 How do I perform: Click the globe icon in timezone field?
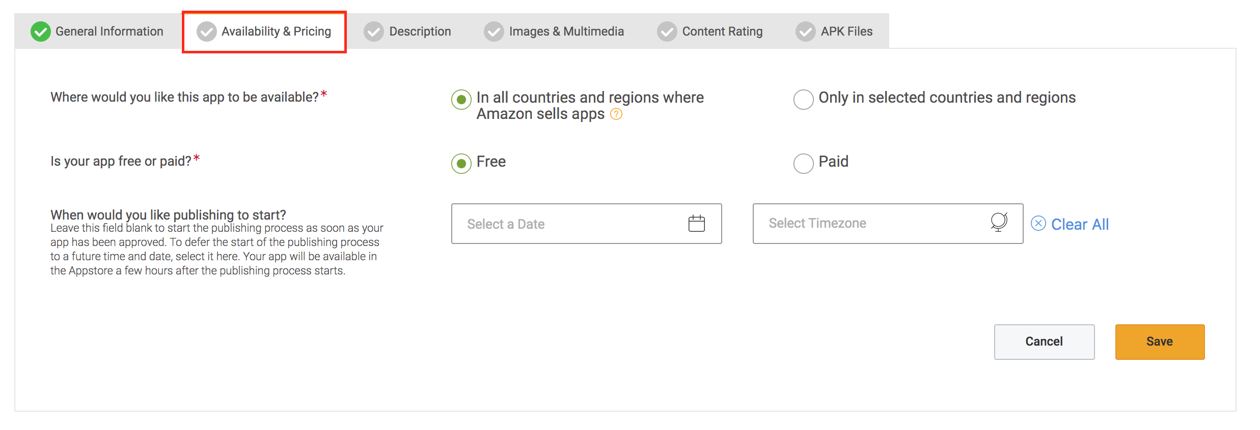pos(999,222)
